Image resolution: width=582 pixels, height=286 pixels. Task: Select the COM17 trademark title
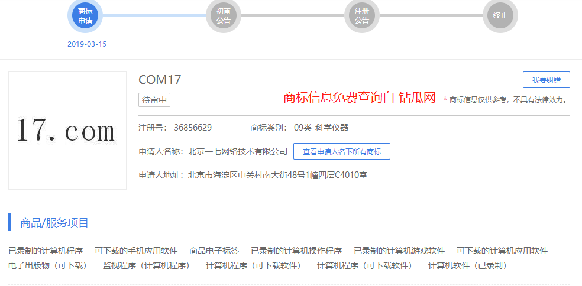(160, 80)
